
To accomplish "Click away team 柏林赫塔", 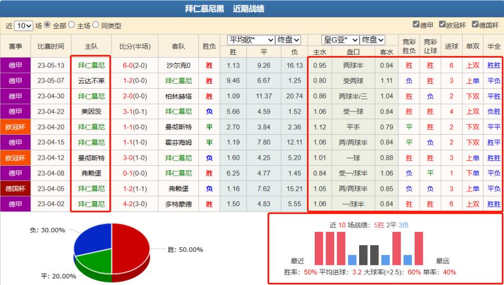I will [x=178, y=96].
